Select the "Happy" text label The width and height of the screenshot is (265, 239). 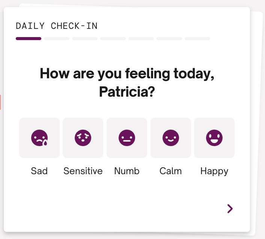pos(214,171)
